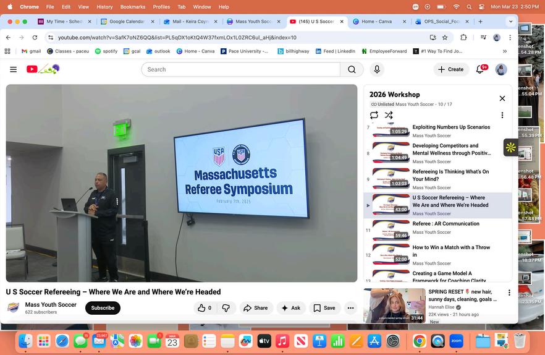
Task: Open spotify bookmark
Action: tap(106, 51)
